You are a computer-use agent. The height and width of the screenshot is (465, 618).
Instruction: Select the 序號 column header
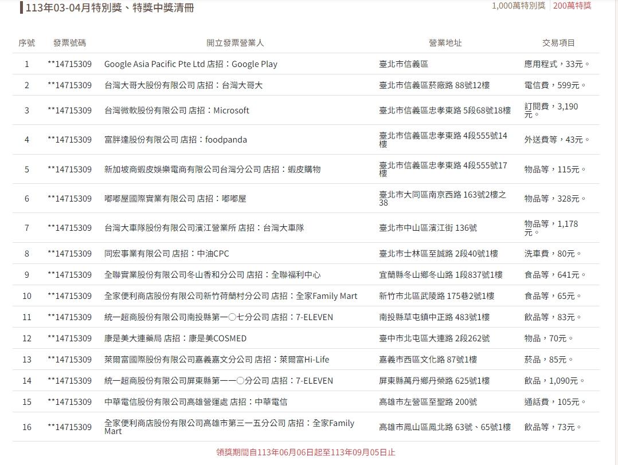point(27,42)
